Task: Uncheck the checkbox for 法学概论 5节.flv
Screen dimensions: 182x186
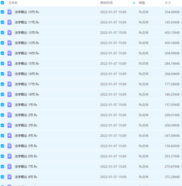Action: point(3,146)
